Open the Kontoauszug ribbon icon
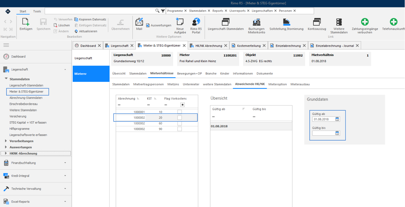 click(317, 22)
